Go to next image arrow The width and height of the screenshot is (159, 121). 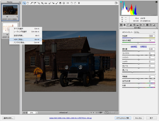[93, 113]
